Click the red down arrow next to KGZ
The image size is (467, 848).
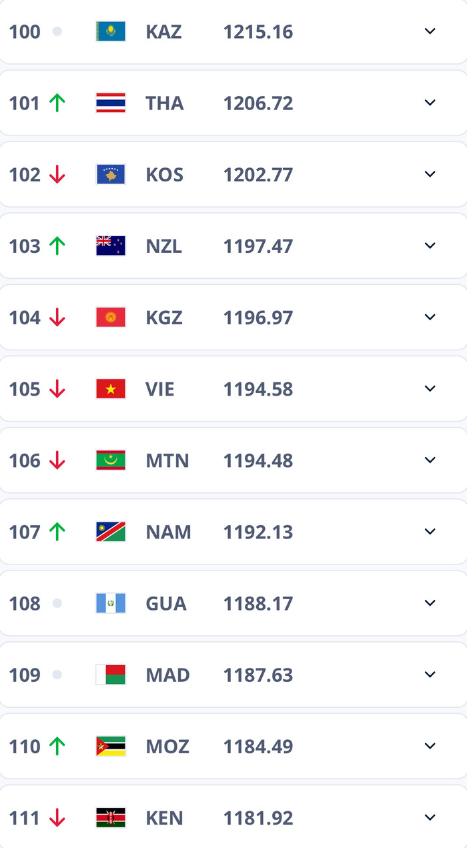59,317
